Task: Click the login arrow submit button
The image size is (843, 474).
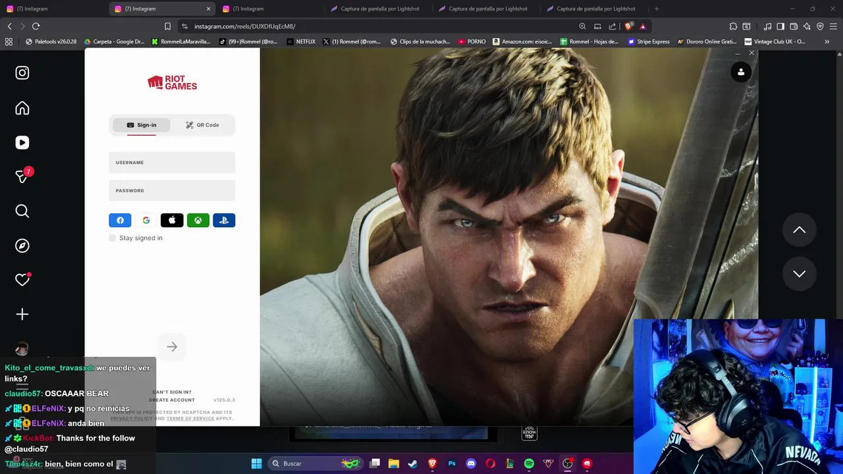Action: point(172,347)
